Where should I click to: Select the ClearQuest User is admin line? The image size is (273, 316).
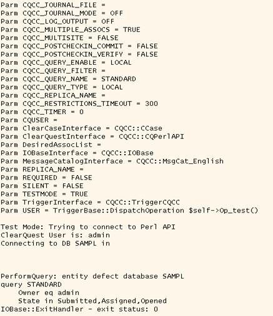pyautogui.click(x=55, y=236)
